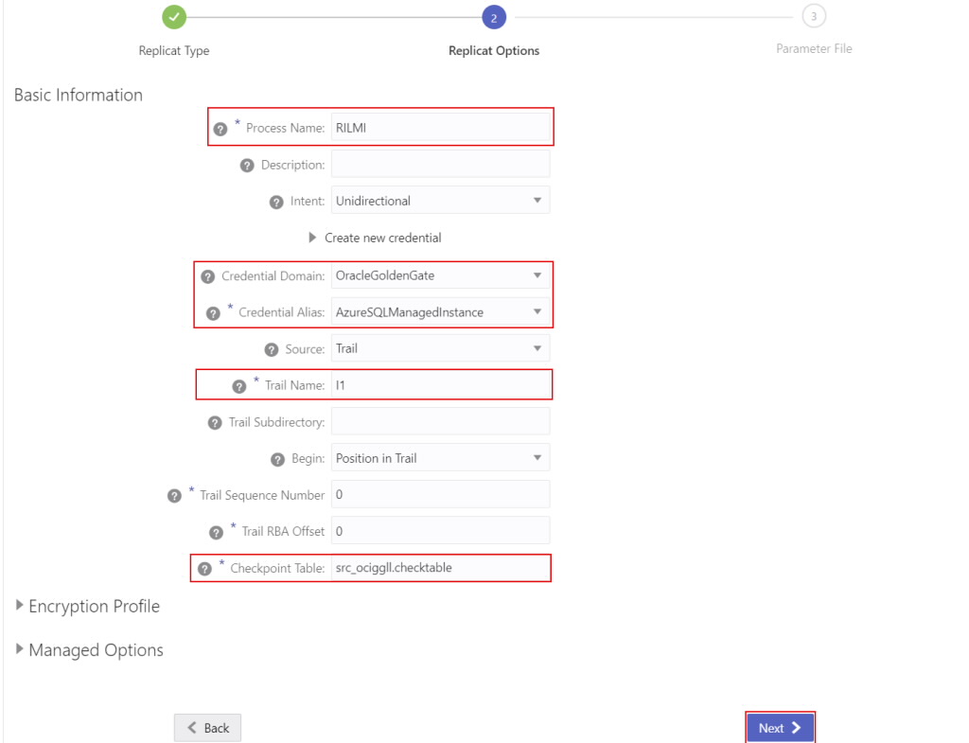Click inside the Description input field
This screenshot has height=743, width=969.
pyautogui.click(x=440, y=164)
